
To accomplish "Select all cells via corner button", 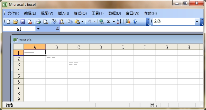I will point(18,47).
